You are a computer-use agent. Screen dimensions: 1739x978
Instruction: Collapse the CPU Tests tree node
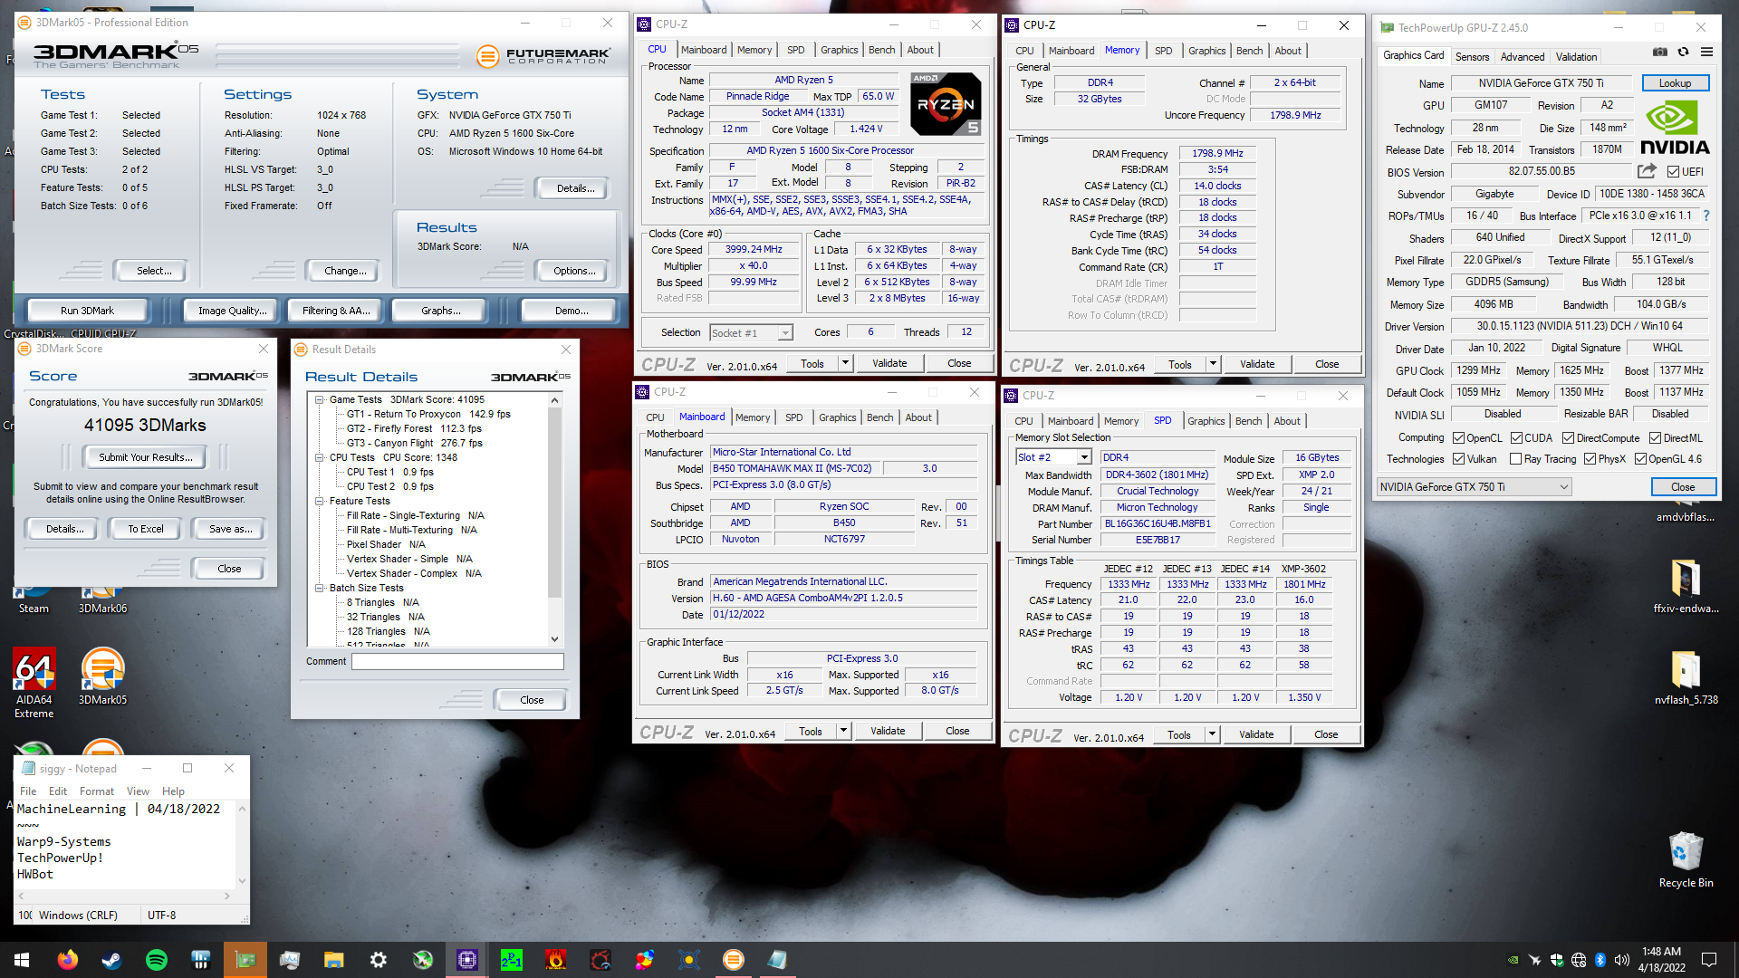point(320,457)
